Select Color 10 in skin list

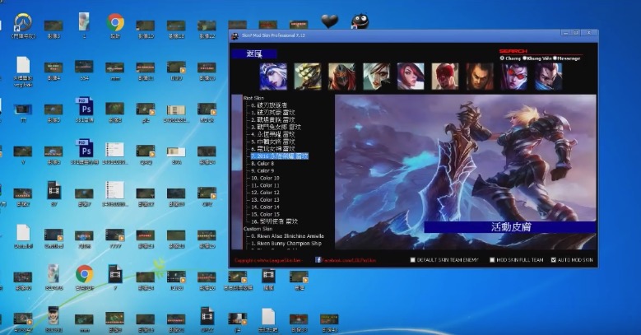pos(265,178)
